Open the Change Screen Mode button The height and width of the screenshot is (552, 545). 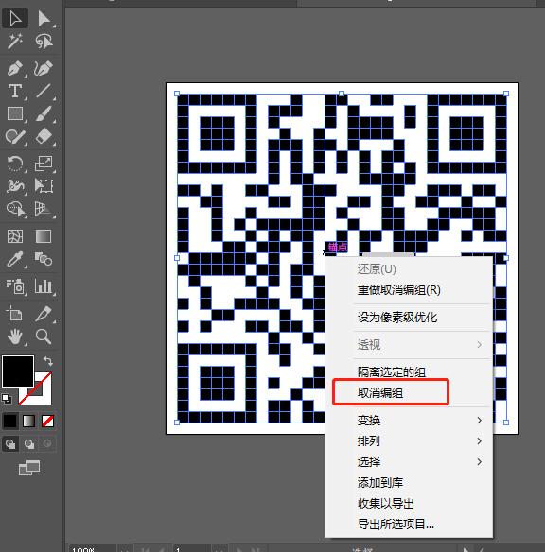tap(29, 468)
